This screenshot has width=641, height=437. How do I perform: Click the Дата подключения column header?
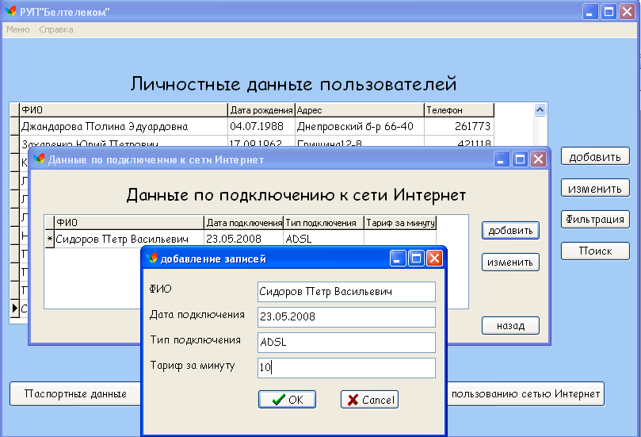[243, 223]
